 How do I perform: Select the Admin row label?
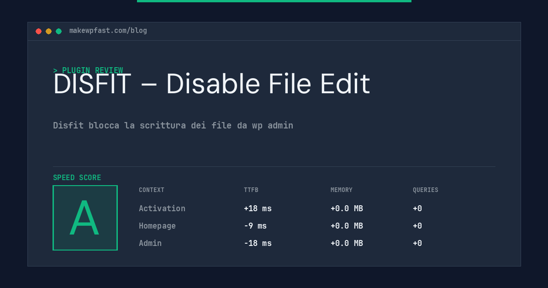150,243
